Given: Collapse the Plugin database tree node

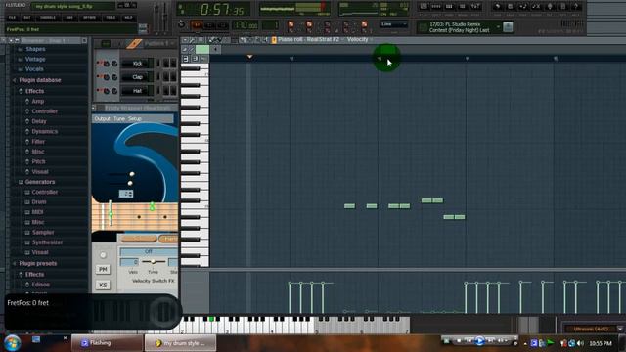Looking at the screenshot, I should tap(15, 80).
